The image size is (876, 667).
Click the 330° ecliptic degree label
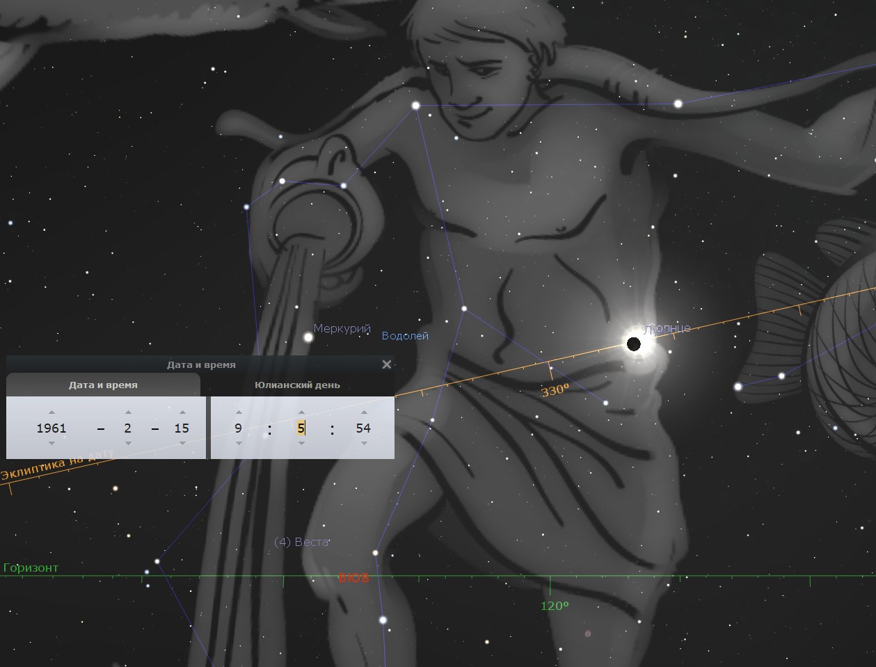point(555,391)
